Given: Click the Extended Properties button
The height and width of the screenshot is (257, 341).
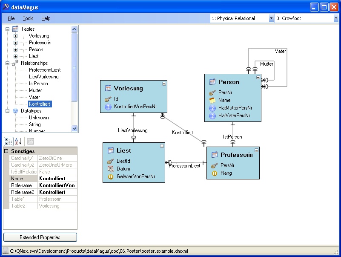Looking at the screenshot, I should 40,237.
